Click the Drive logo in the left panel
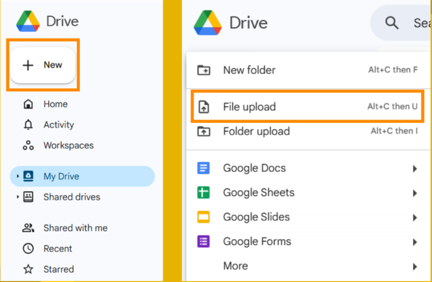The width and height of the screenshot is (432, 282). click(x=28, y=21)
